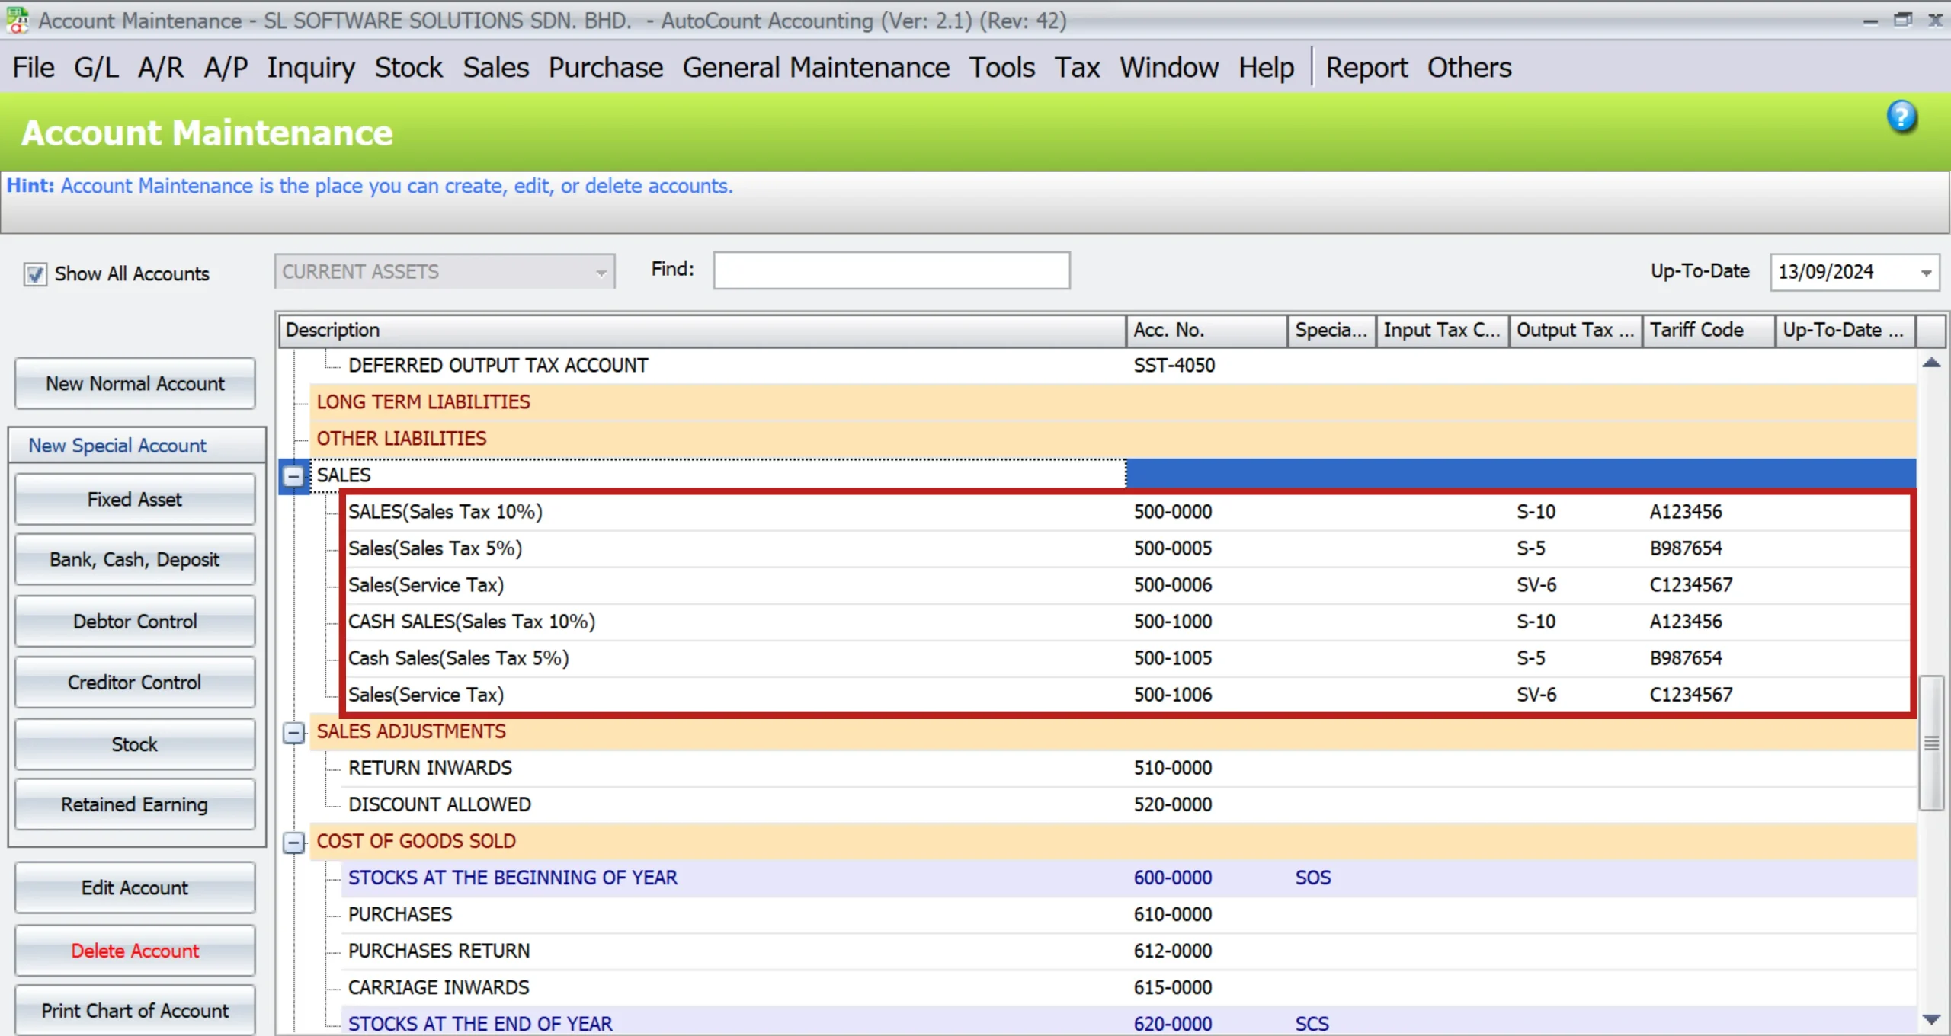Click the AutoCount icon in the title bar
This screenshot has width=1951, height=1036.
(18, 21)
